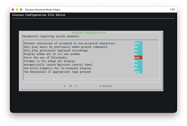Image resolution: width=187 pixels, height=126 pixels.
Task: Toggle value for Kitty Graphics option
Action: pyautogui.click(x=138, y=68)
